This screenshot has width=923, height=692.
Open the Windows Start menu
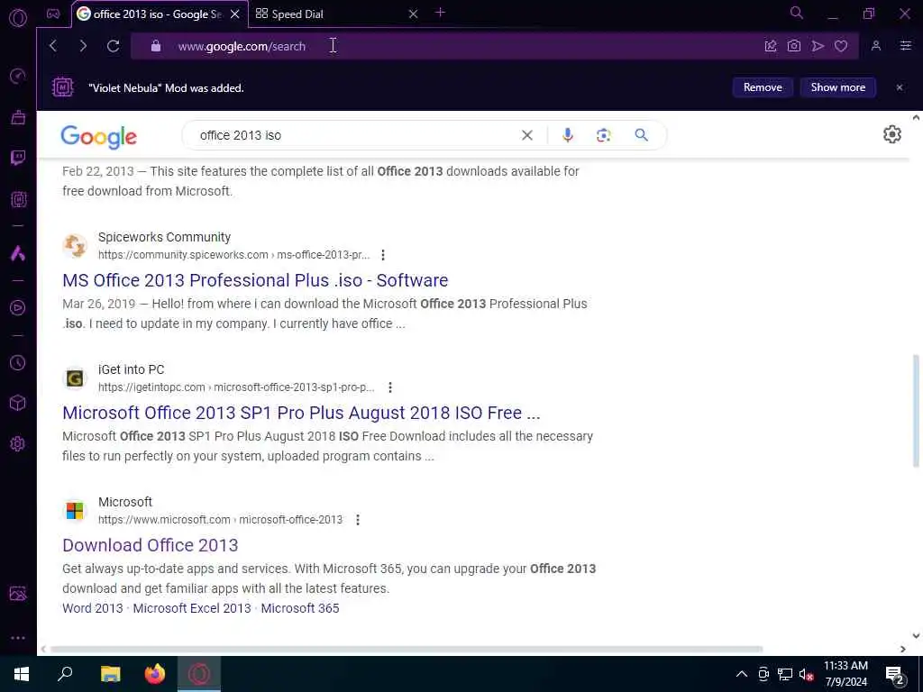pos(22,674)
